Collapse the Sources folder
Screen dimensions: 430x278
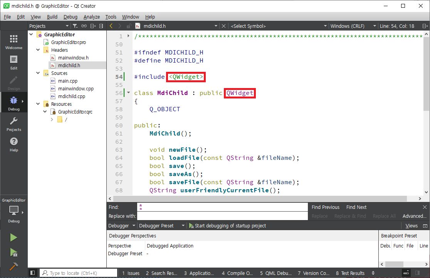[x=38, y=73]
